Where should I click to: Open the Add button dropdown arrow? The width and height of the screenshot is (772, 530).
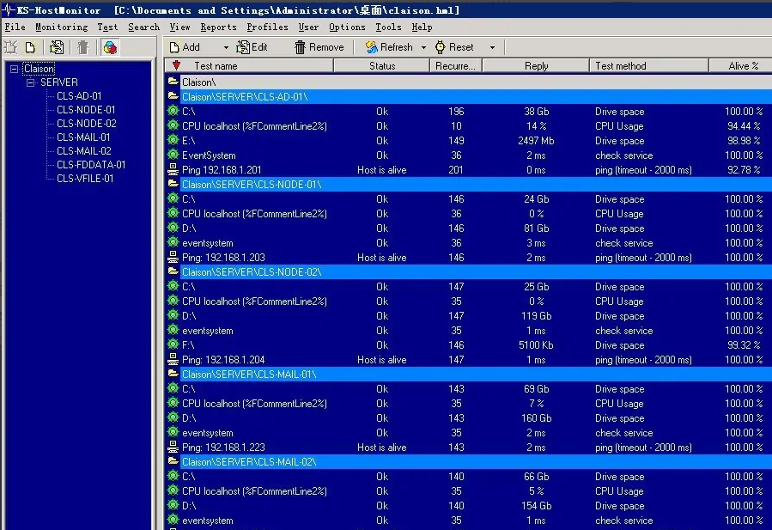click(226, 48)
